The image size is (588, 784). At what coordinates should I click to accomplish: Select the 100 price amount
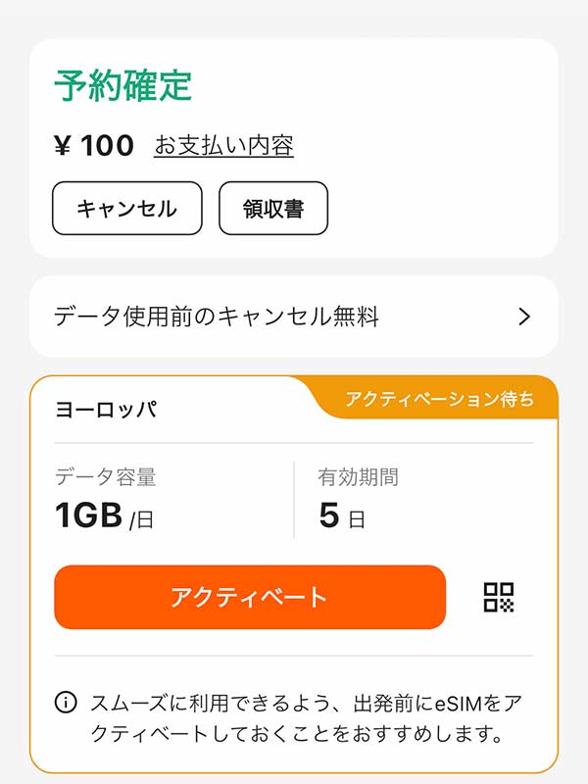point(107,146)
